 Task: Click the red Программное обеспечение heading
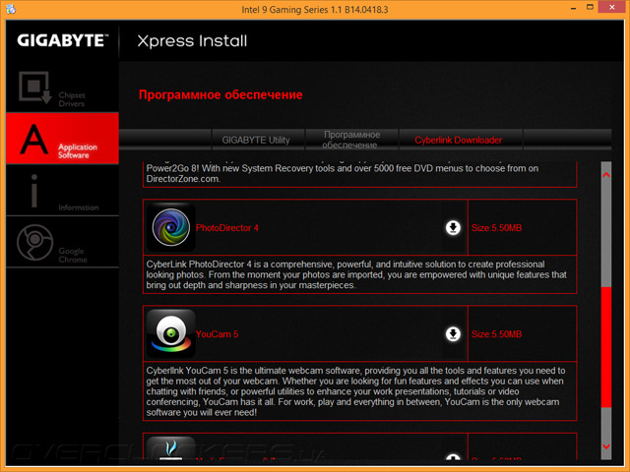[x=220, y=94]
